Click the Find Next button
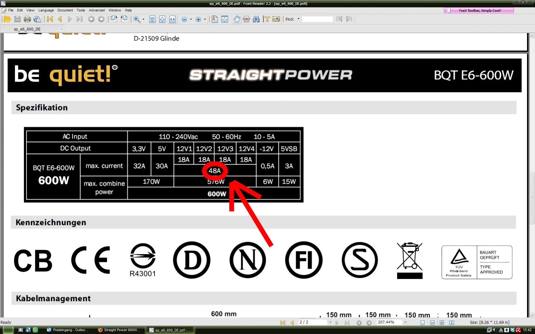 (x=349, y=19)
